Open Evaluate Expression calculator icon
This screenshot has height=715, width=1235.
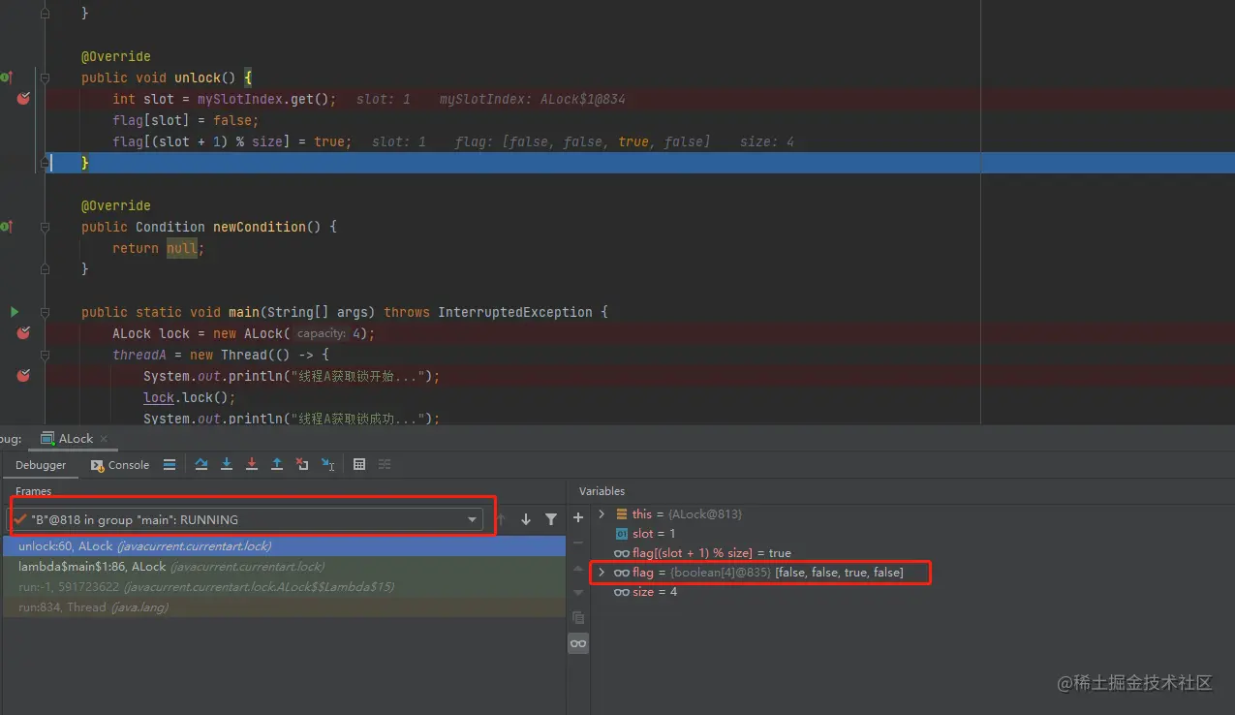[x=359, y=465]
